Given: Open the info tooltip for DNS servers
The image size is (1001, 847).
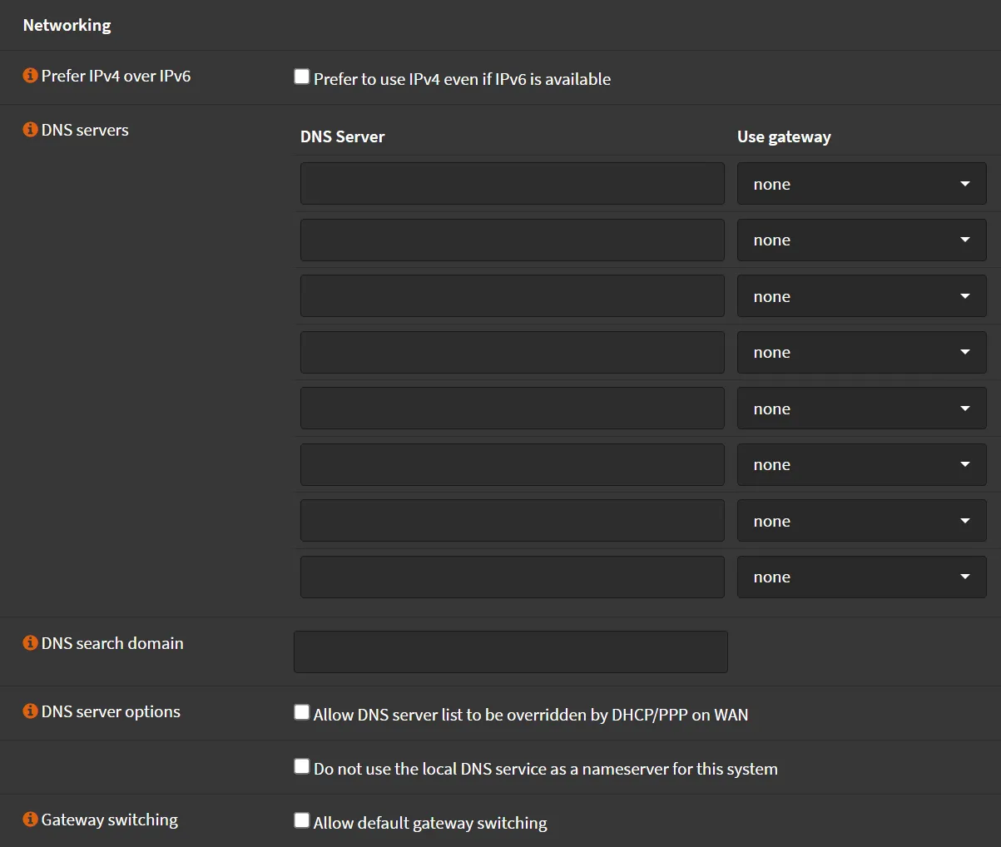Looking at the screenshot, I should (30, 129).
